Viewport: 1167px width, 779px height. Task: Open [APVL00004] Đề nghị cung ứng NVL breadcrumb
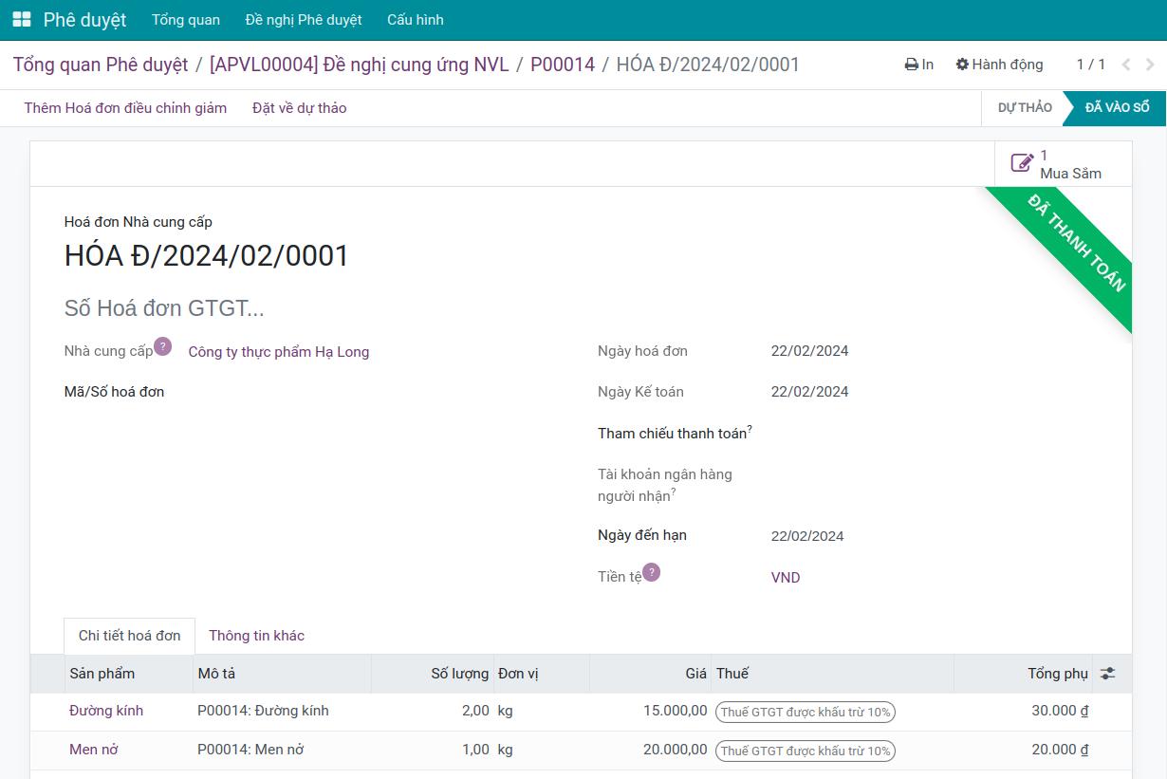(x=360, y=65)
